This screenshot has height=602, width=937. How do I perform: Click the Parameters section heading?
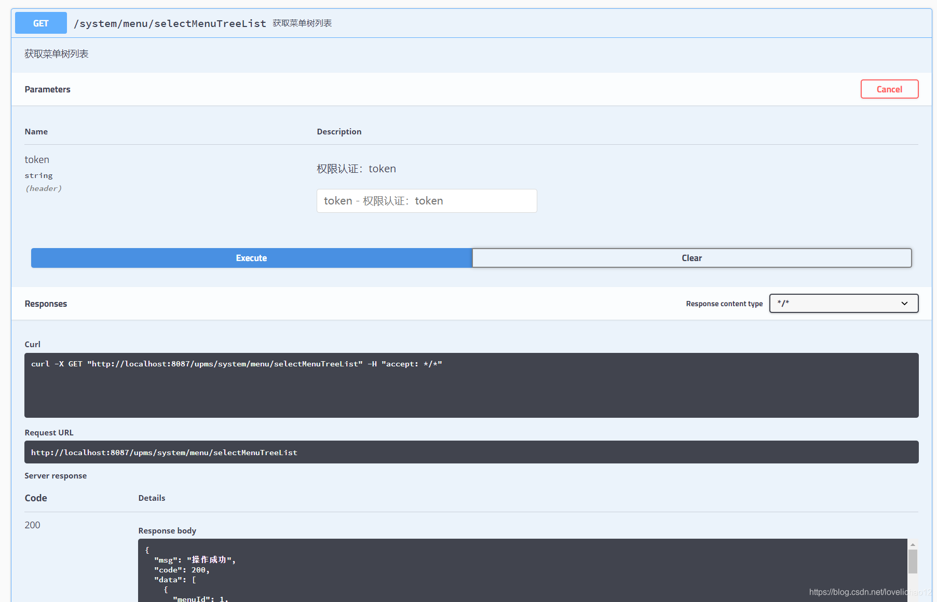[x=47, y=89]
